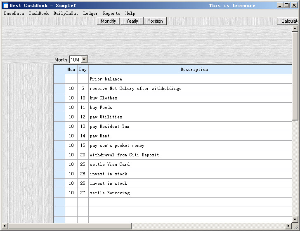300x231 pixels.
Task: Select the 'pay Utilities' cell
Action: (x=190, y=117)
